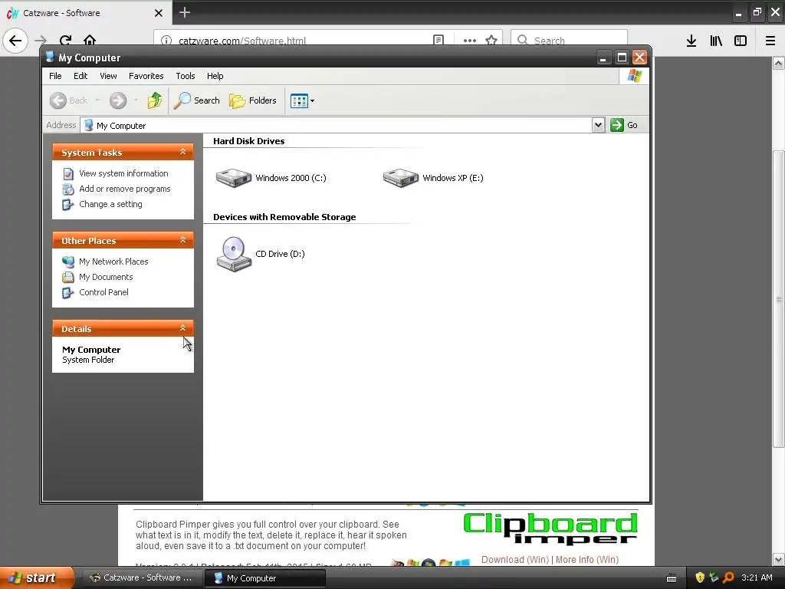The image size is (785, 589).
Task: Collapse the Details panel
Action: (x=182, y=328)
